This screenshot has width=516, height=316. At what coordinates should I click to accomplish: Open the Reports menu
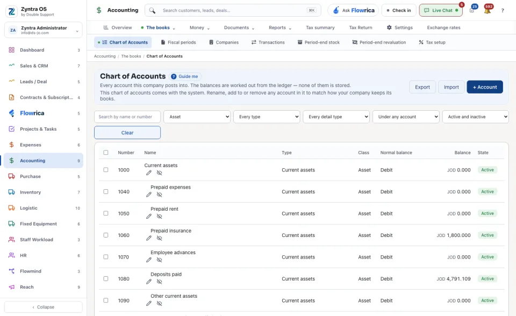pyautogui.click(x=279, y=27)
